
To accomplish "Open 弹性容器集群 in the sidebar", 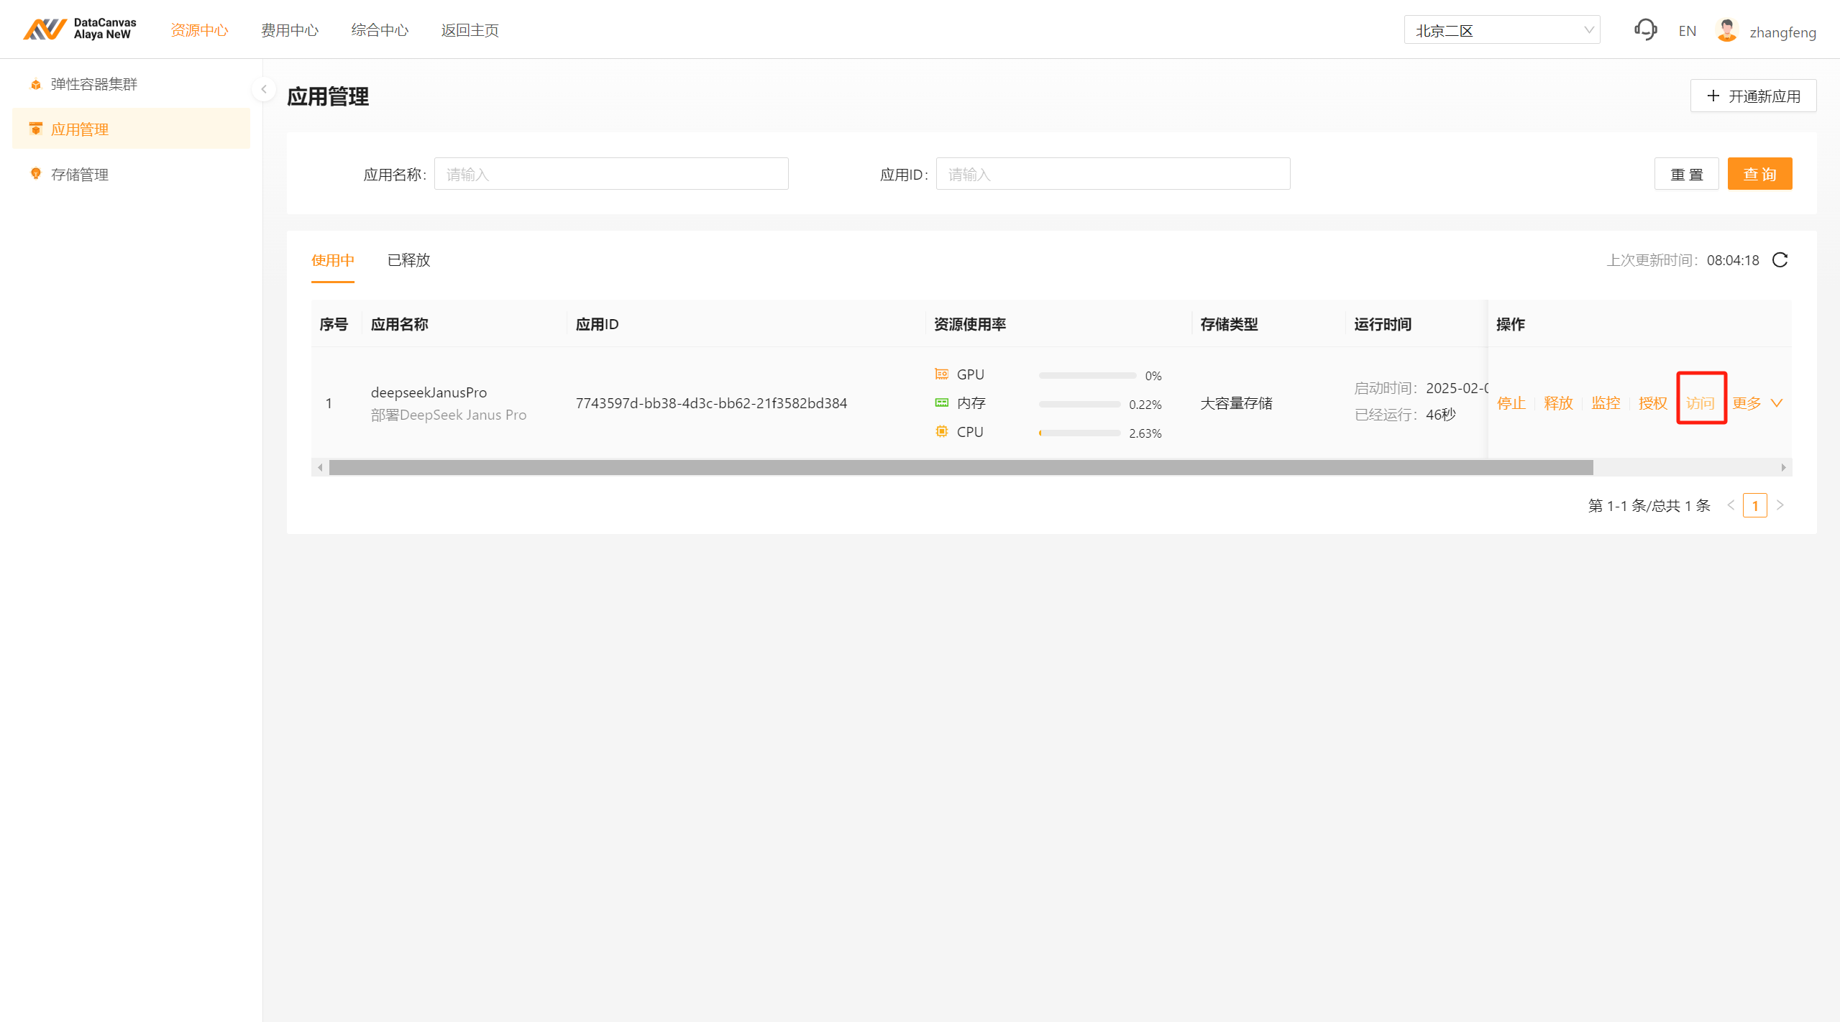I will (93, 84).
